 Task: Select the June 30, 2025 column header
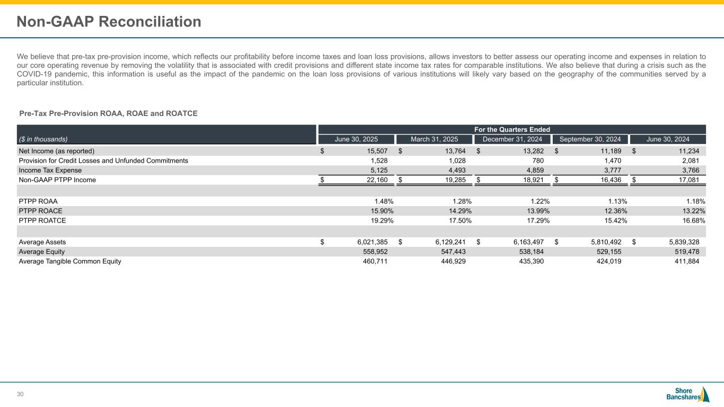[x=355, y=139]
